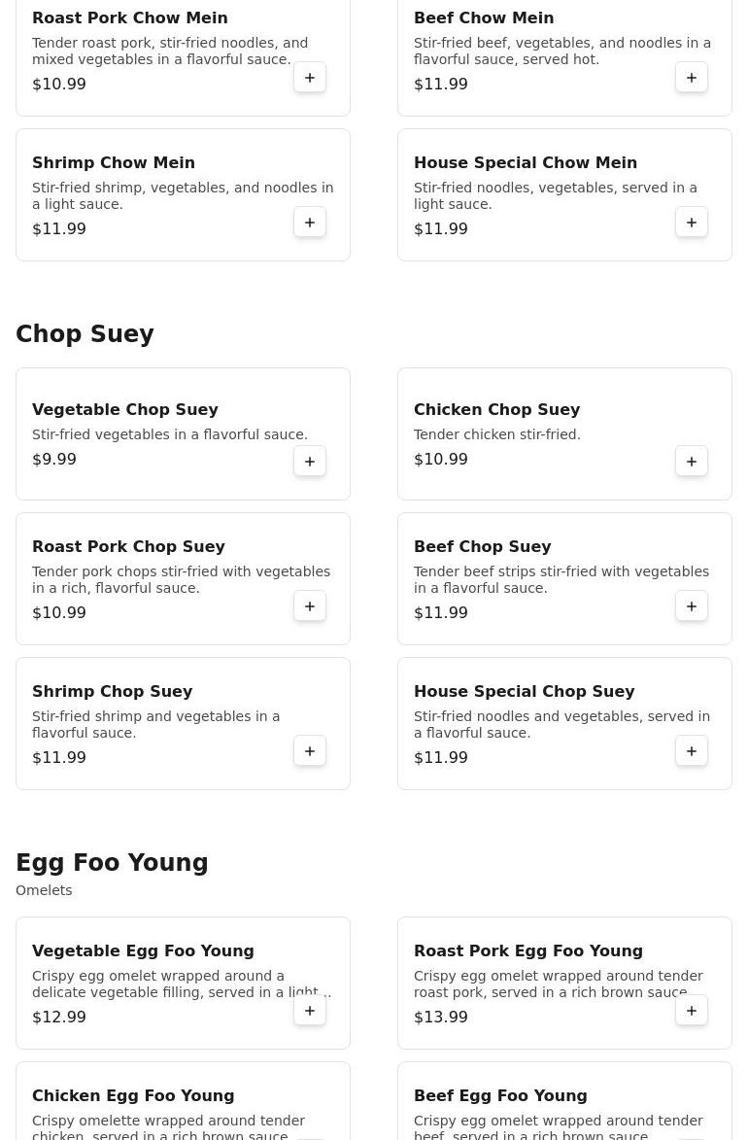
Task: Add Shrimp Chop Suey to order
Action: [310, 751]
